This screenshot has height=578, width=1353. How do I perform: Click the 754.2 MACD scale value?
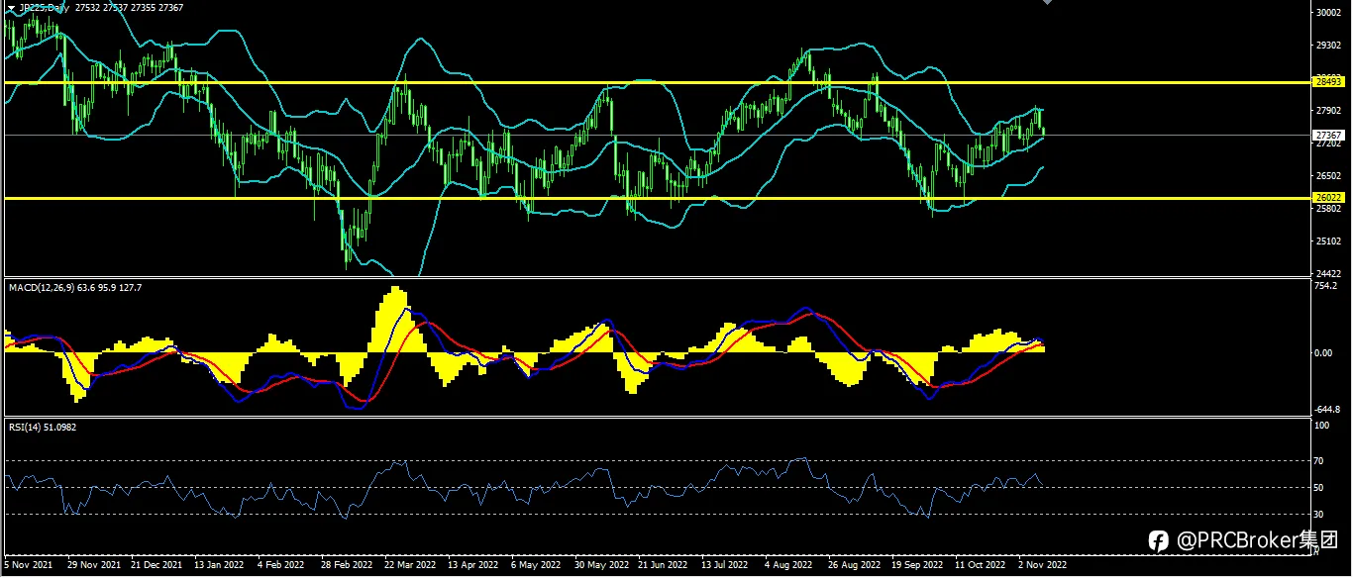coord(1325,286)
